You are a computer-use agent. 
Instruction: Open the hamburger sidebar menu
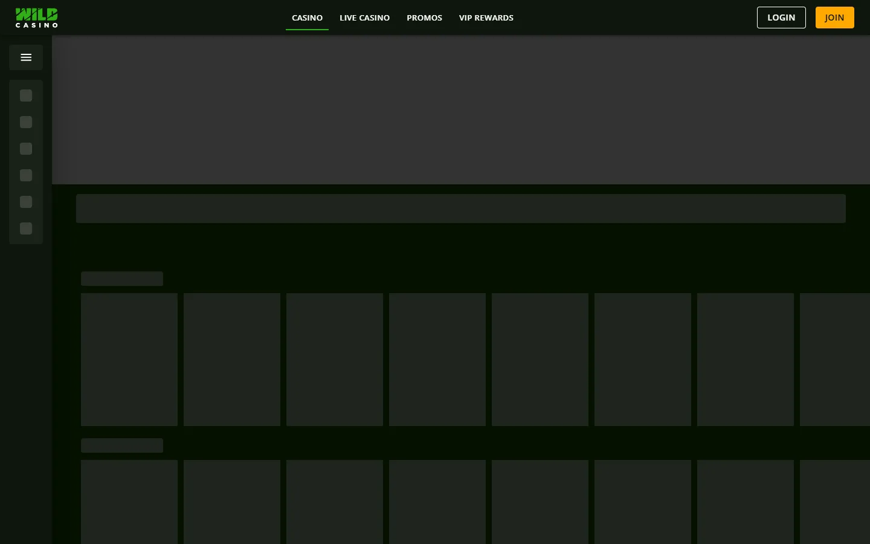pos(26,57)
